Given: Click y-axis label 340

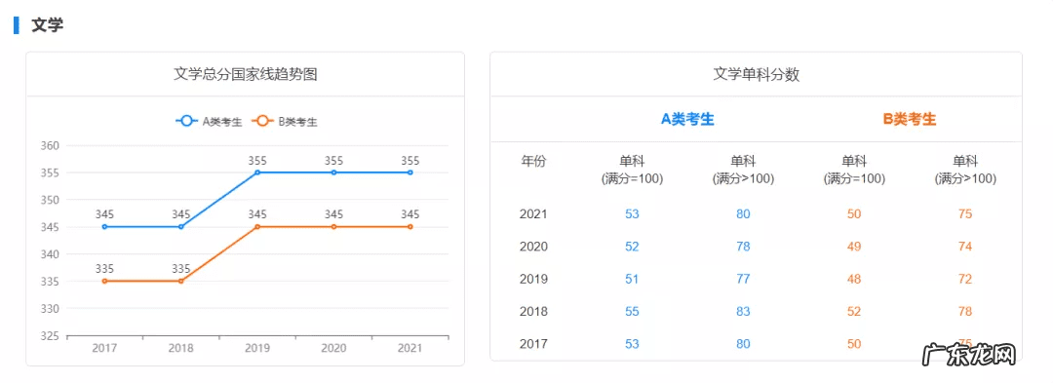Looking at the screenshot, I should tap(51, 254).
